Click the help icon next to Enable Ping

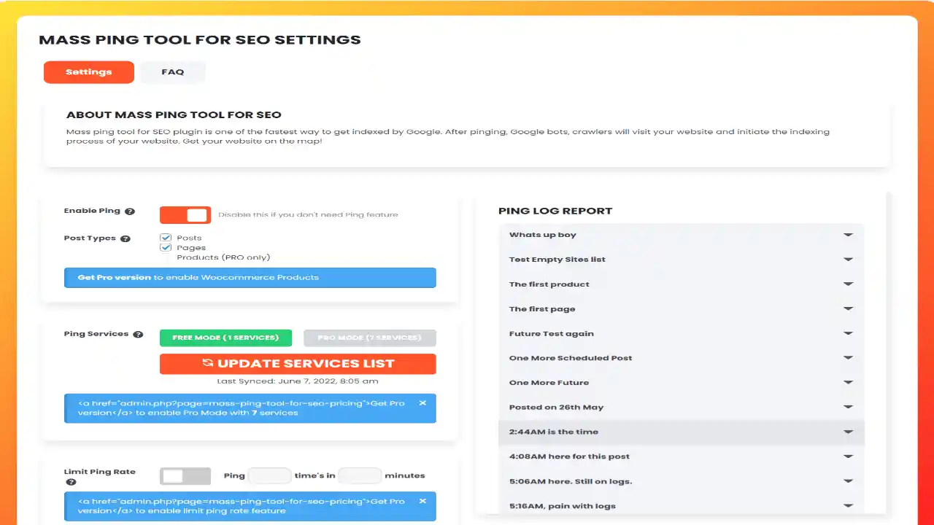[x=130, y=211]
